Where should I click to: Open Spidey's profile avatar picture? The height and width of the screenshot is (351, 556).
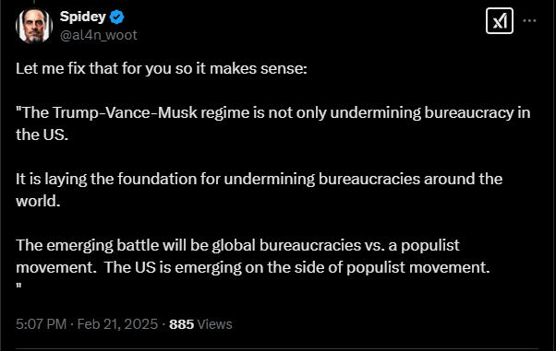click(x=34, y=26)
